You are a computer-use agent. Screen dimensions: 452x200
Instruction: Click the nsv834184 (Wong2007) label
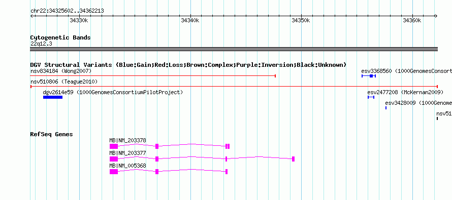click(61, 71)
